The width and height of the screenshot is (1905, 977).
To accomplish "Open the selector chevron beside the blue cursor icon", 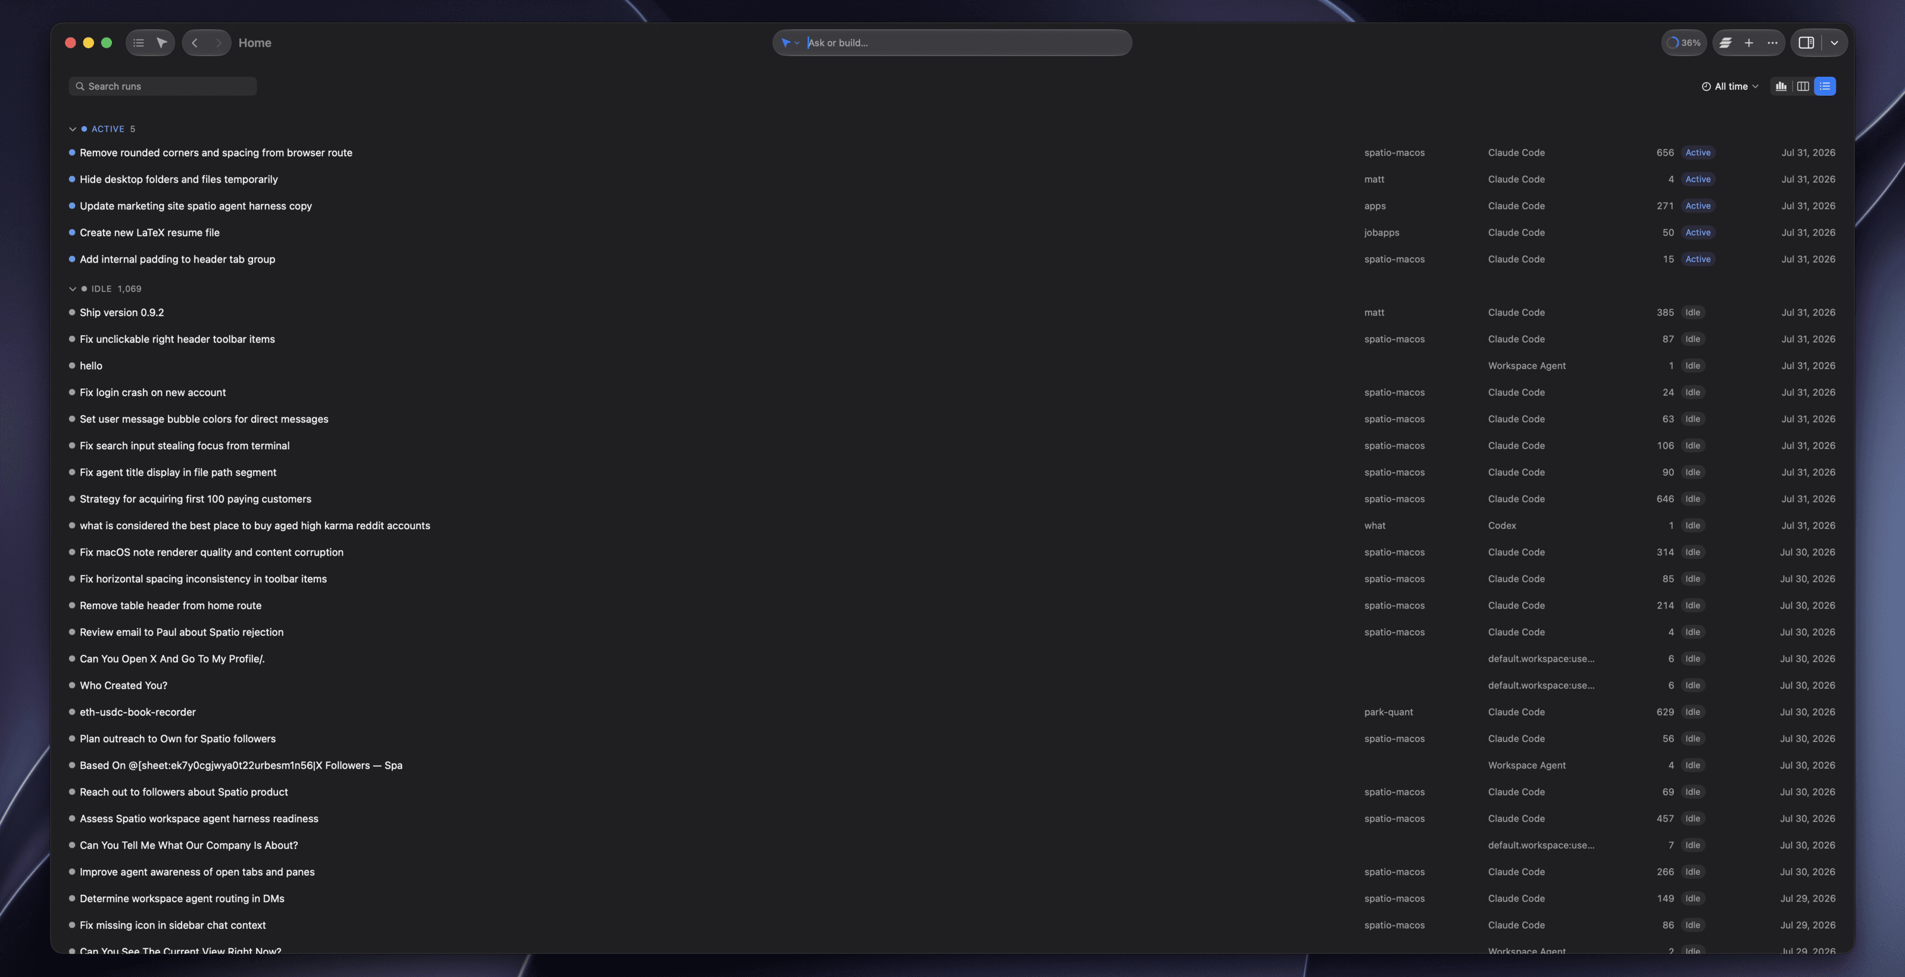I will (797, 43).
